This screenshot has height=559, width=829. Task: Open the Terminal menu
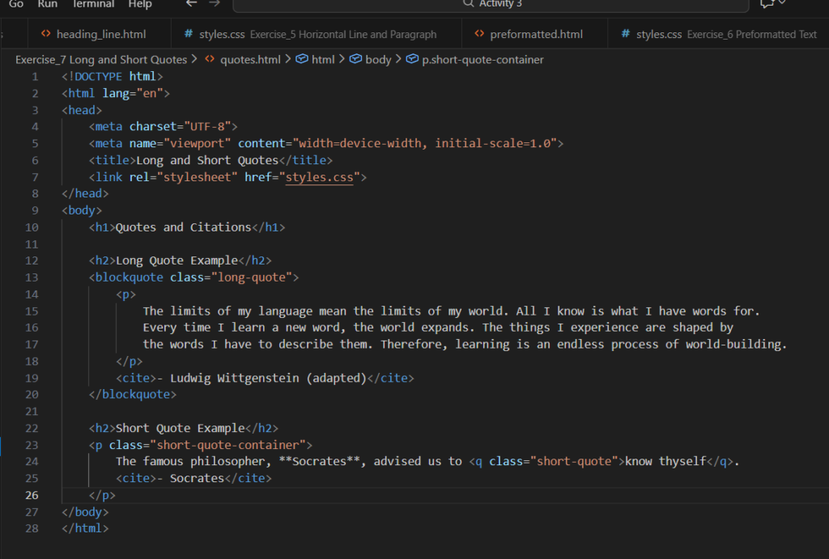click(x=93, y=4)
